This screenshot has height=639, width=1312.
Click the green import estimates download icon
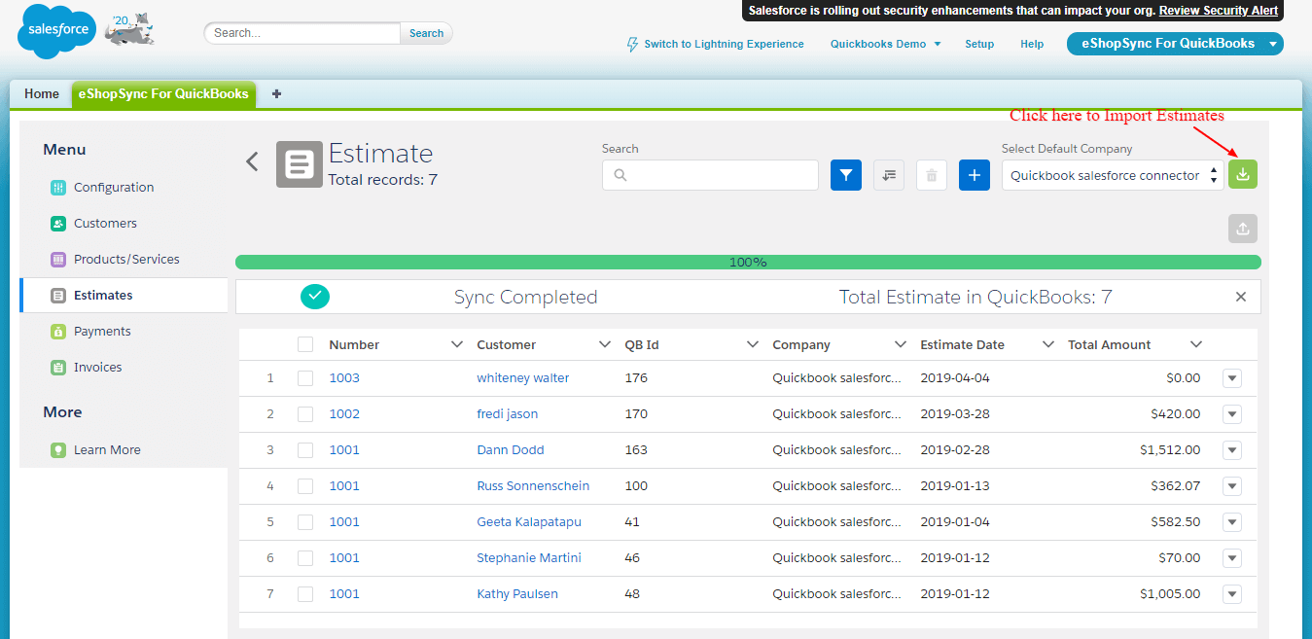tap(1242, 174)
